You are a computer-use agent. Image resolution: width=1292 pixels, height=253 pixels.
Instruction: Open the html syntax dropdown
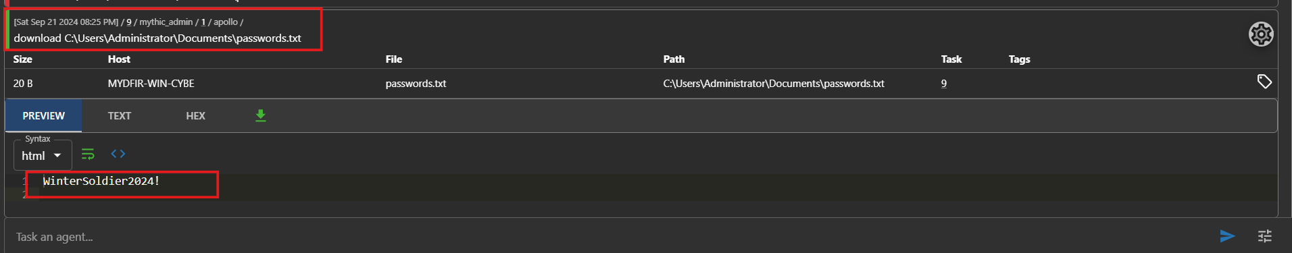43,155
